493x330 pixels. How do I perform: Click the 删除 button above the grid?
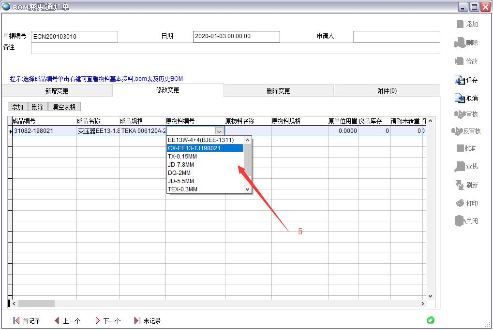pyautogui.click(x=37, y=107)
